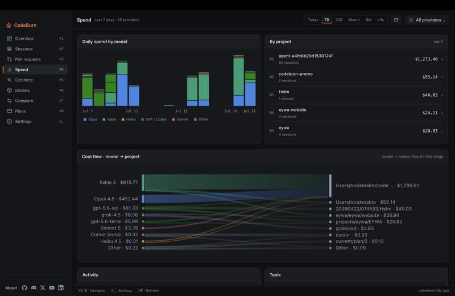Expand codeburn-promo project chevron

pos(442,77)
